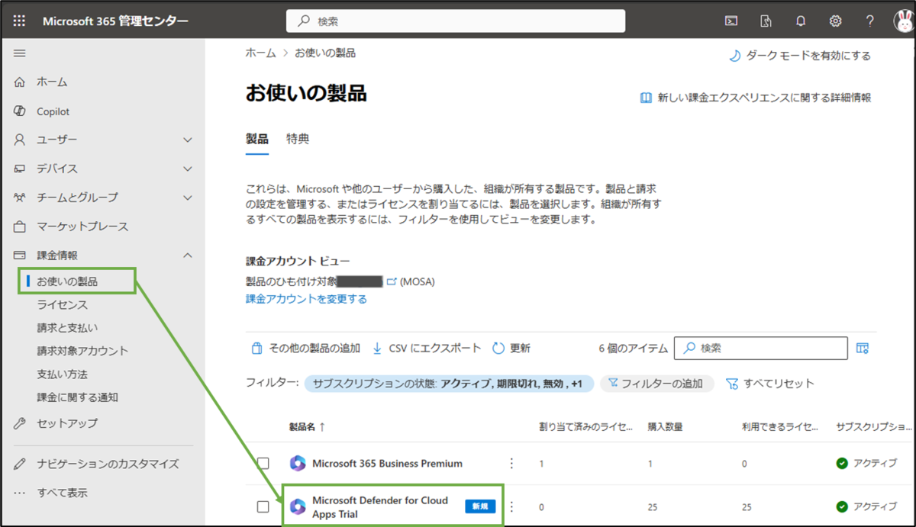Open external link icon beside billing account

pos(392,282)
